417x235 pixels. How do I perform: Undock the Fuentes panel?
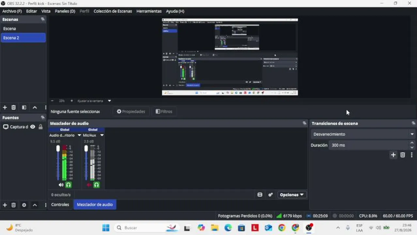tap(42, 117)
